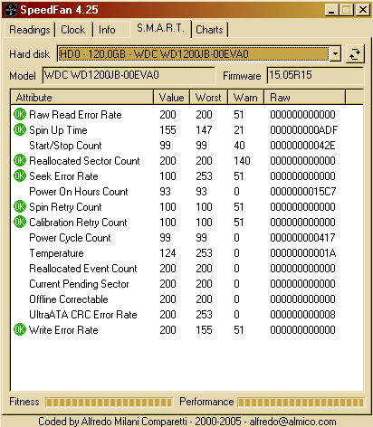Viewport: 373px width, 427px height.
Task: Click the Worst column header
Action: tap(208, 98)
